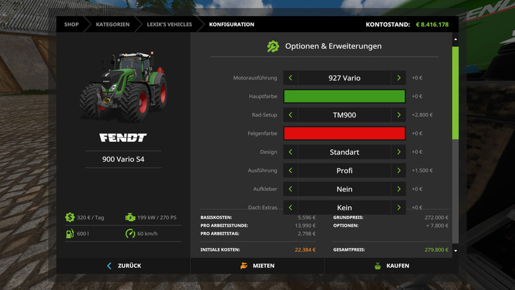Select next Motorausführung option arrow
This screenshot has height=290, width=515.
pyautogui.click(x=399, y=78)
